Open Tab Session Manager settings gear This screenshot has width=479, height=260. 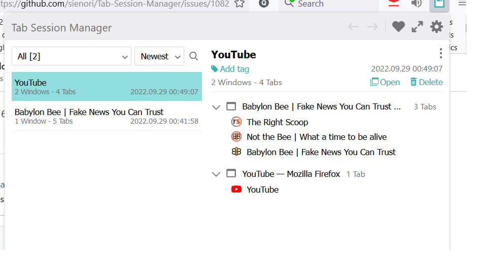[436, 27]
